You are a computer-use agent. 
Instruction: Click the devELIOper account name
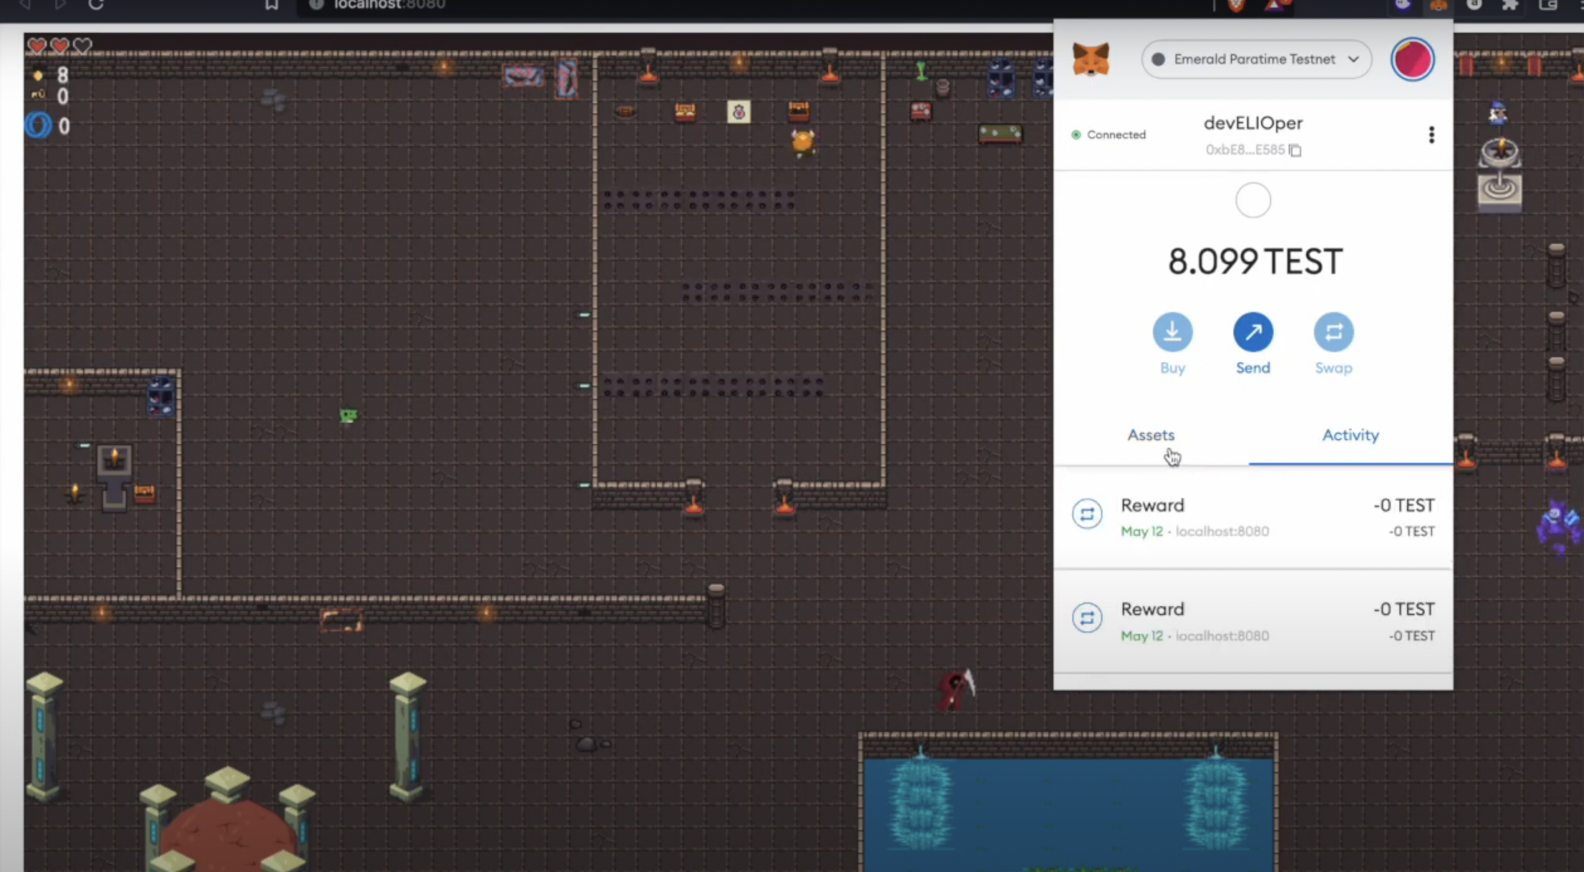tap(1252, 123)
